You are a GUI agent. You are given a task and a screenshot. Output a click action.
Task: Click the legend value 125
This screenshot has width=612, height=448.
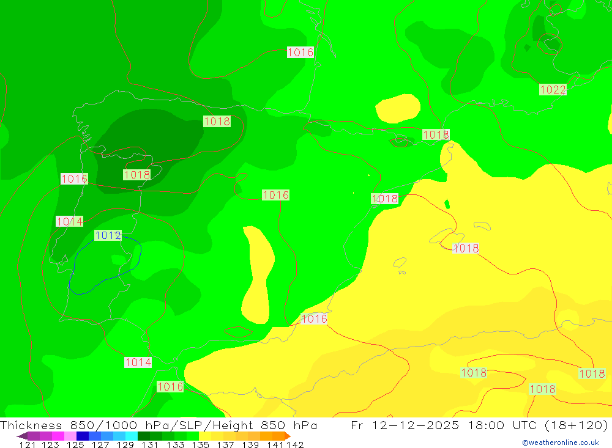pyautogui.click(x=75, y=444)
